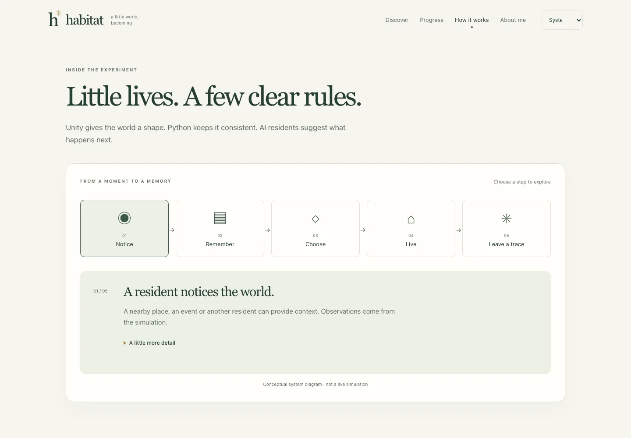Navigate to About me
The width and height of the screenshot is (631, 438).
(513, 20)
